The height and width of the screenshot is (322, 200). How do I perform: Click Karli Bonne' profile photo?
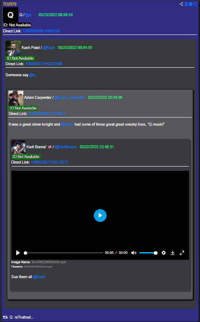(19, 147)
